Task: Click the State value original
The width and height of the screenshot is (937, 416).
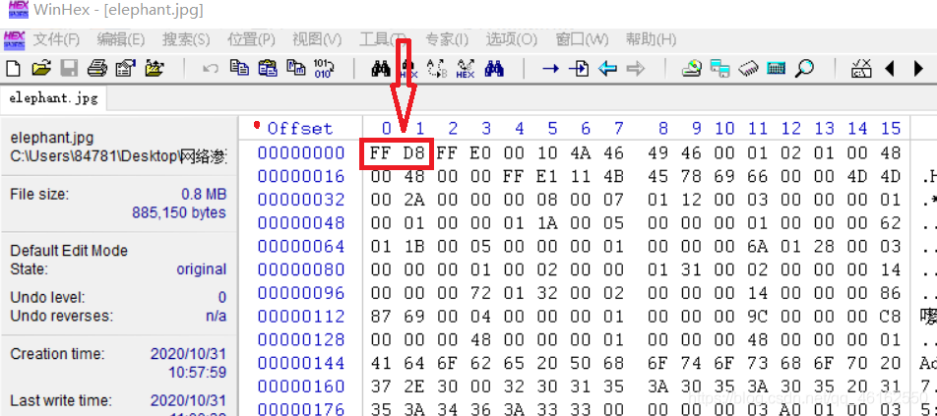Action: (202, 269)
